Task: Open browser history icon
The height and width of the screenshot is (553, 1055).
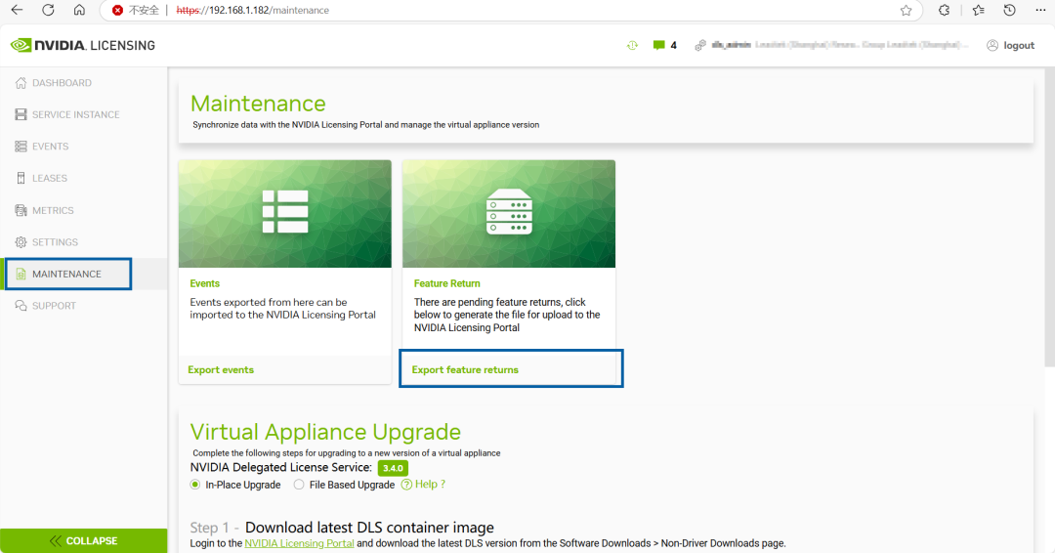Action: (x=1009, y=10)
